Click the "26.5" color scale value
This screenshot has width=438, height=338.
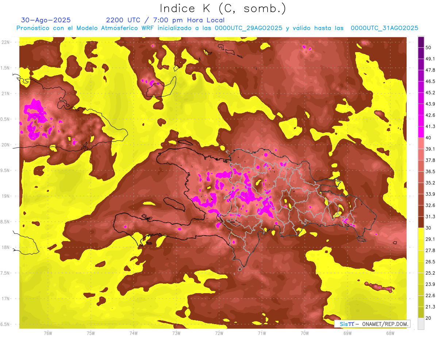[x=430, y=262]
